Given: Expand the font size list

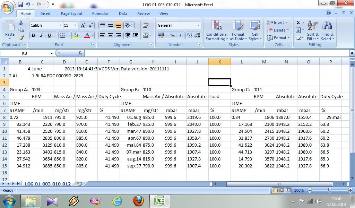Looking at the screenshot, I should 75,25.
